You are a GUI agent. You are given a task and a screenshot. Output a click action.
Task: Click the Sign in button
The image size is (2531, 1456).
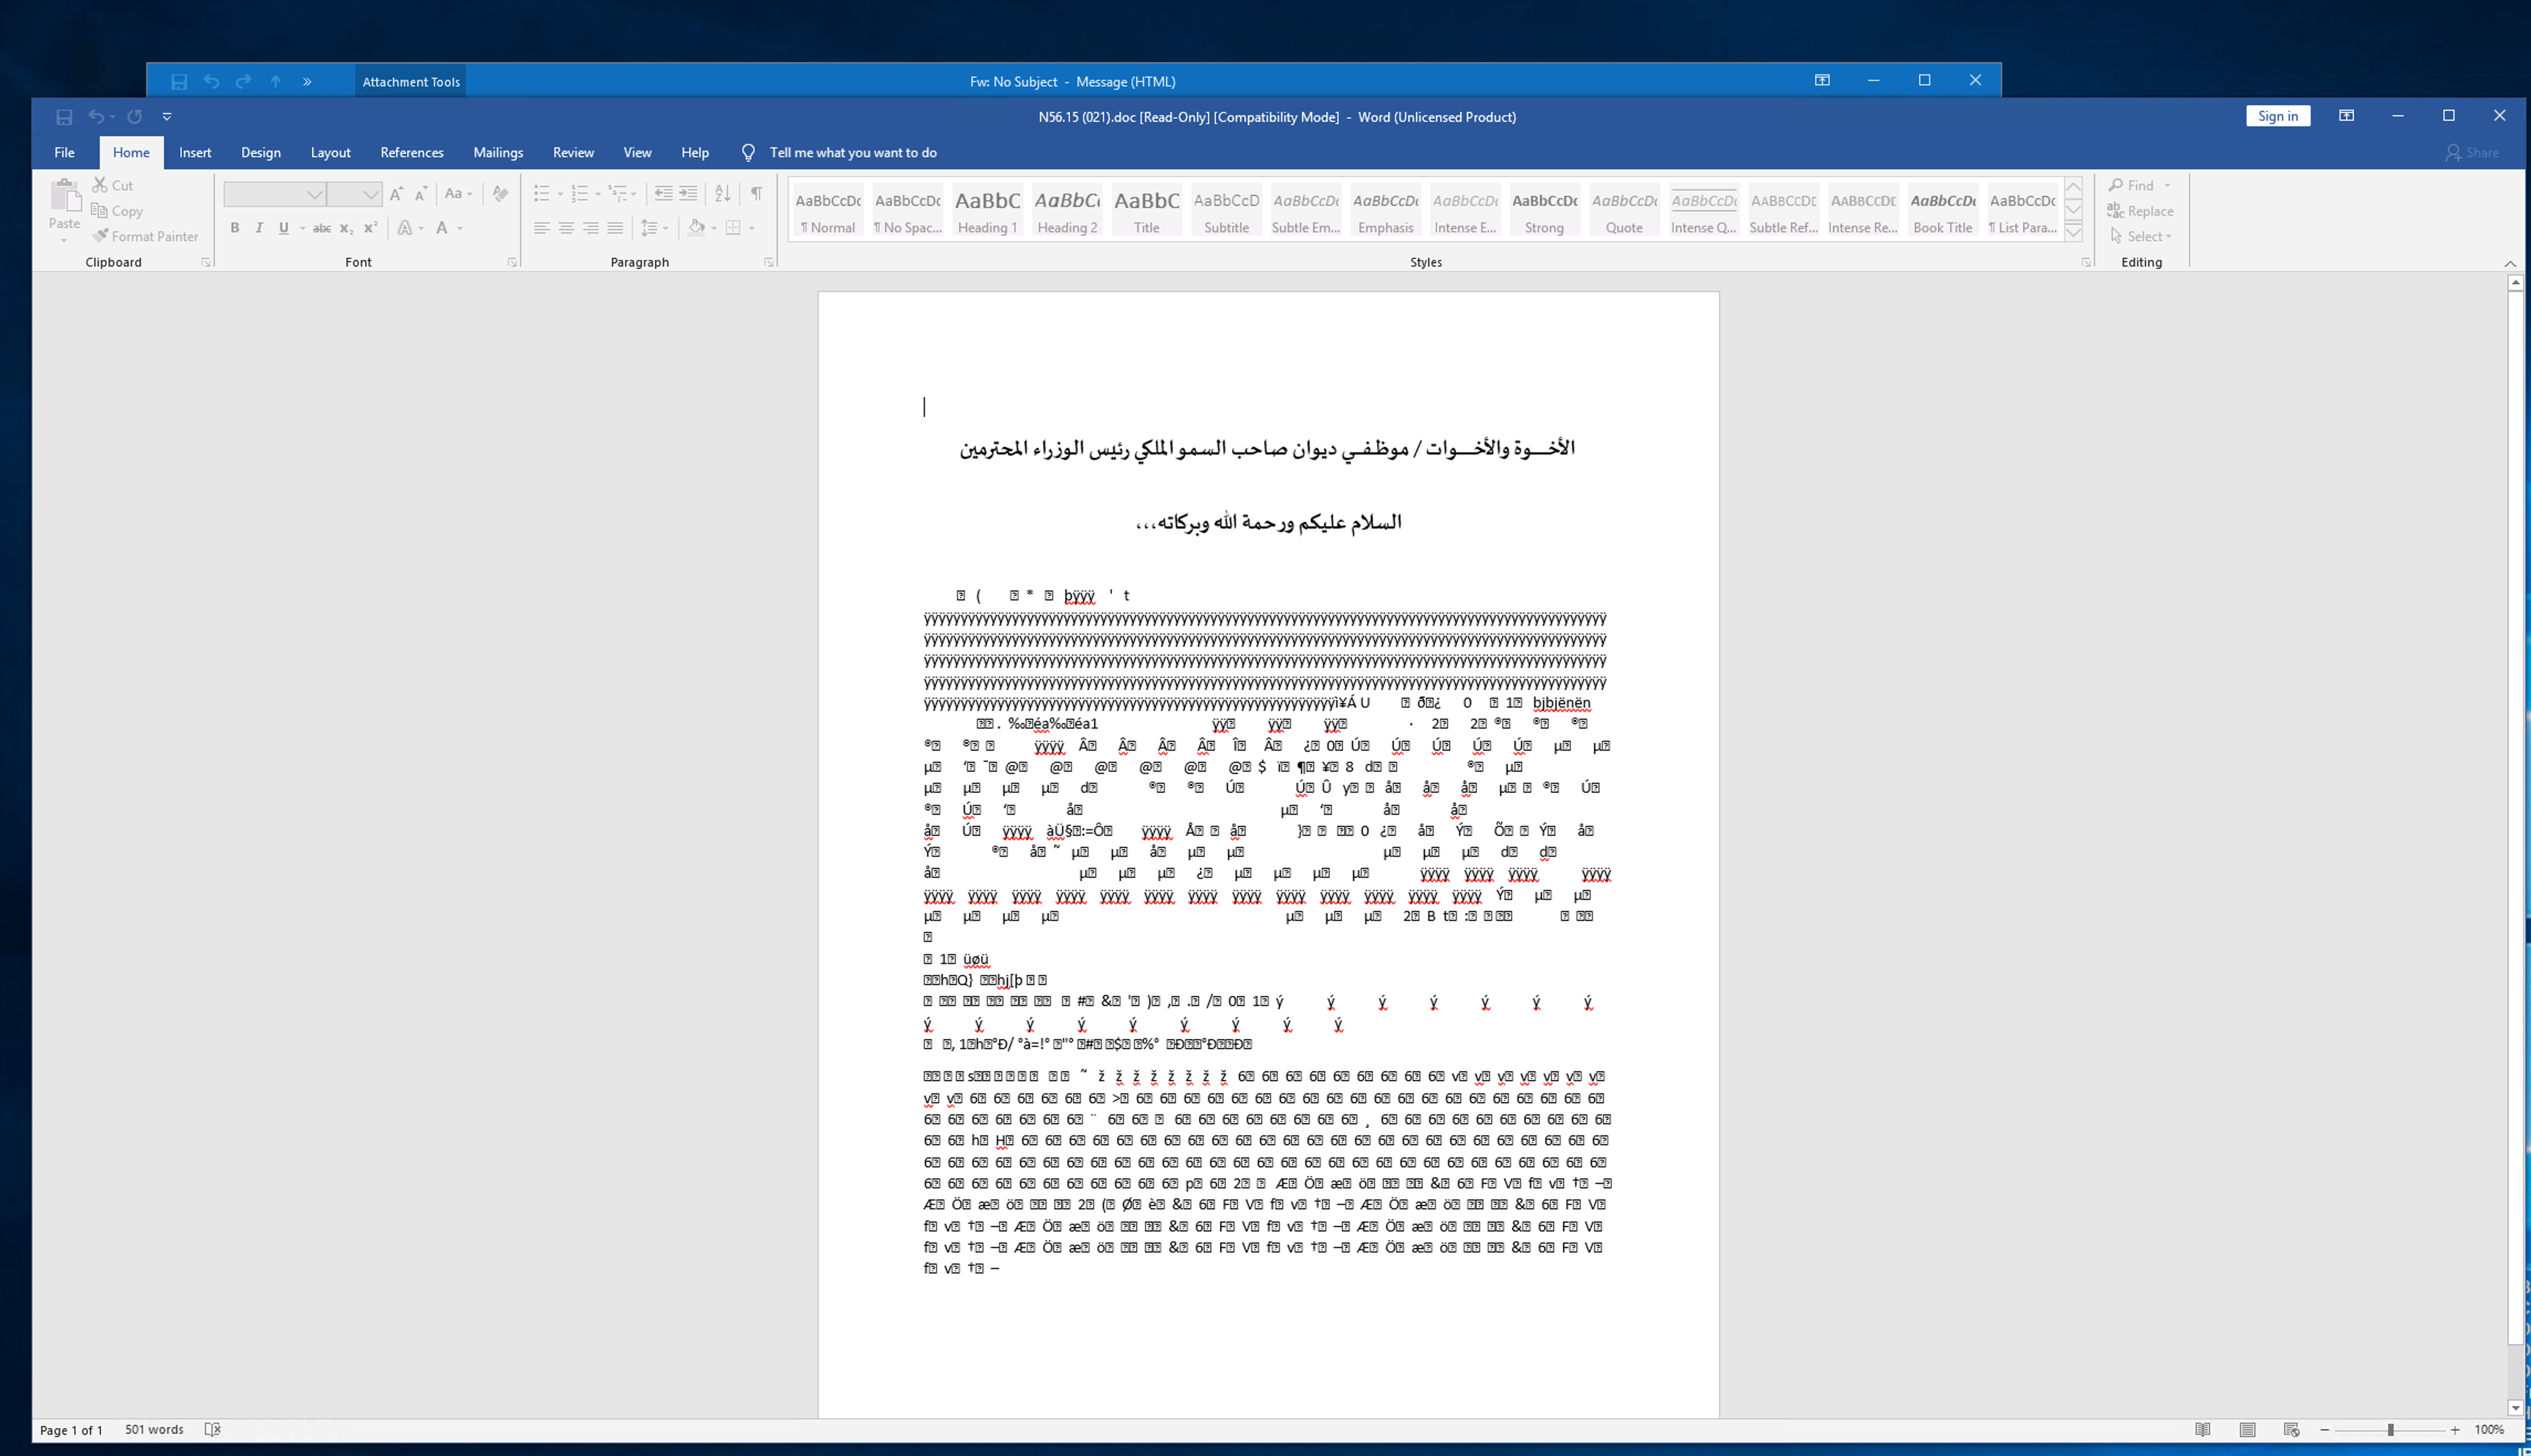[x=2278, y=116]
